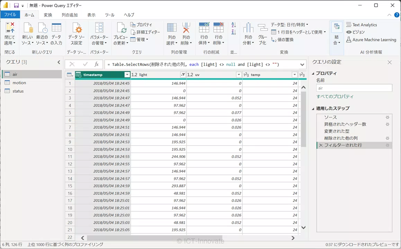Open gear settings for 削除された他の列 step
Image resolution: width=401 pixels, height=249 pixels.
click(387, 138)
